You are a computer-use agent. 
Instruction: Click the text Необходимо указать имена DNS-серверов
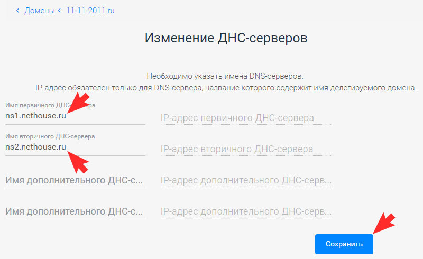225,76
